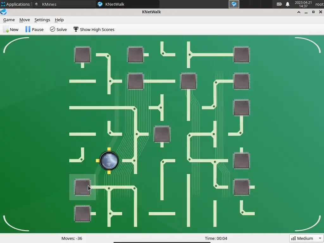Rotate sixth-row corner cable in sixth column
Viewport: 324px width, 243px height.
pos(215,187)
